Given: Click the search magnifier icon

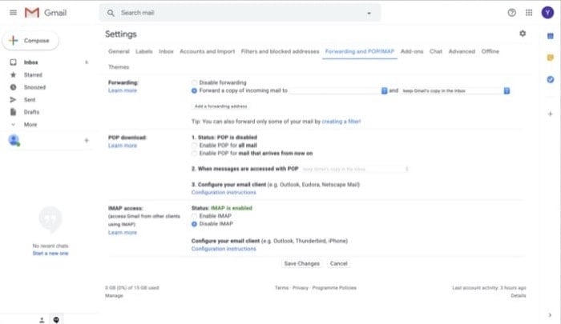Looking at the screenshot, I should tap(111, 14).
